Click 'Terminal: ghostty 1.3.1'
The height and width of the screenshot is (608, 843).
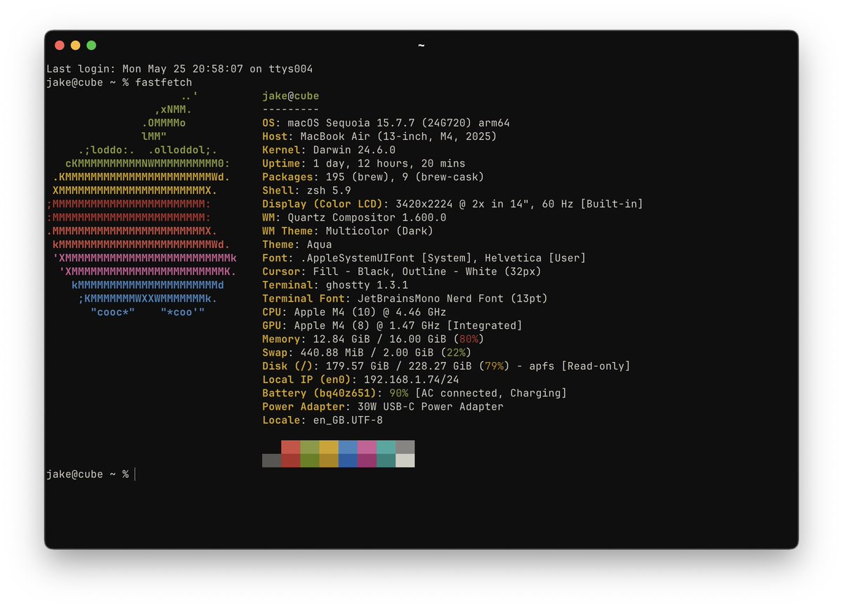click(x=335, y=285)
